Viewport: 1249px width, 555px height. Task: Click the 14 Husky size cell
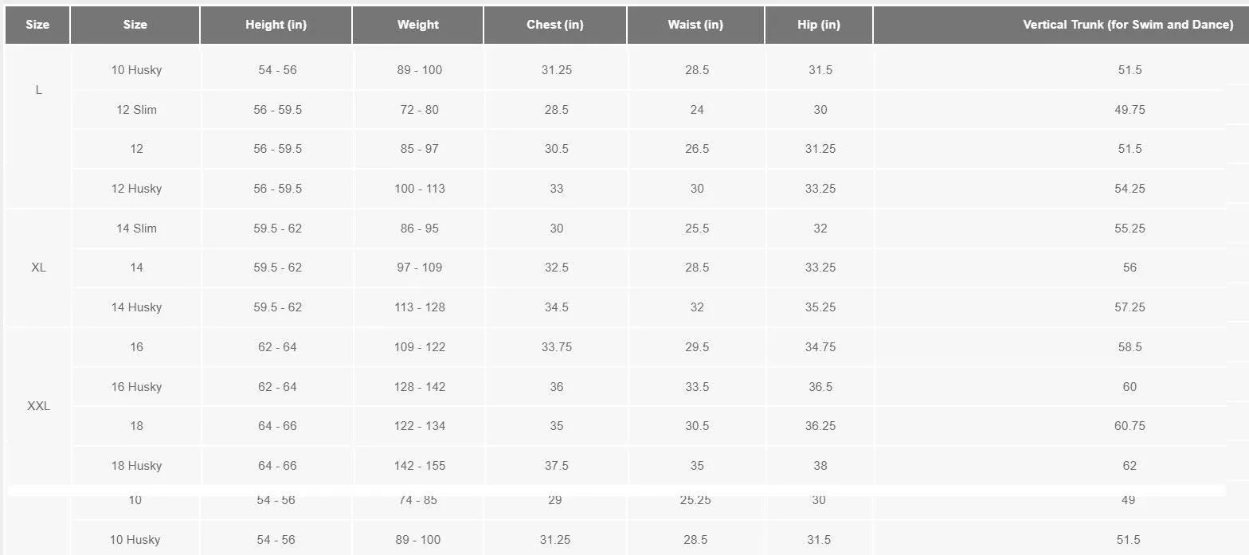136,307
